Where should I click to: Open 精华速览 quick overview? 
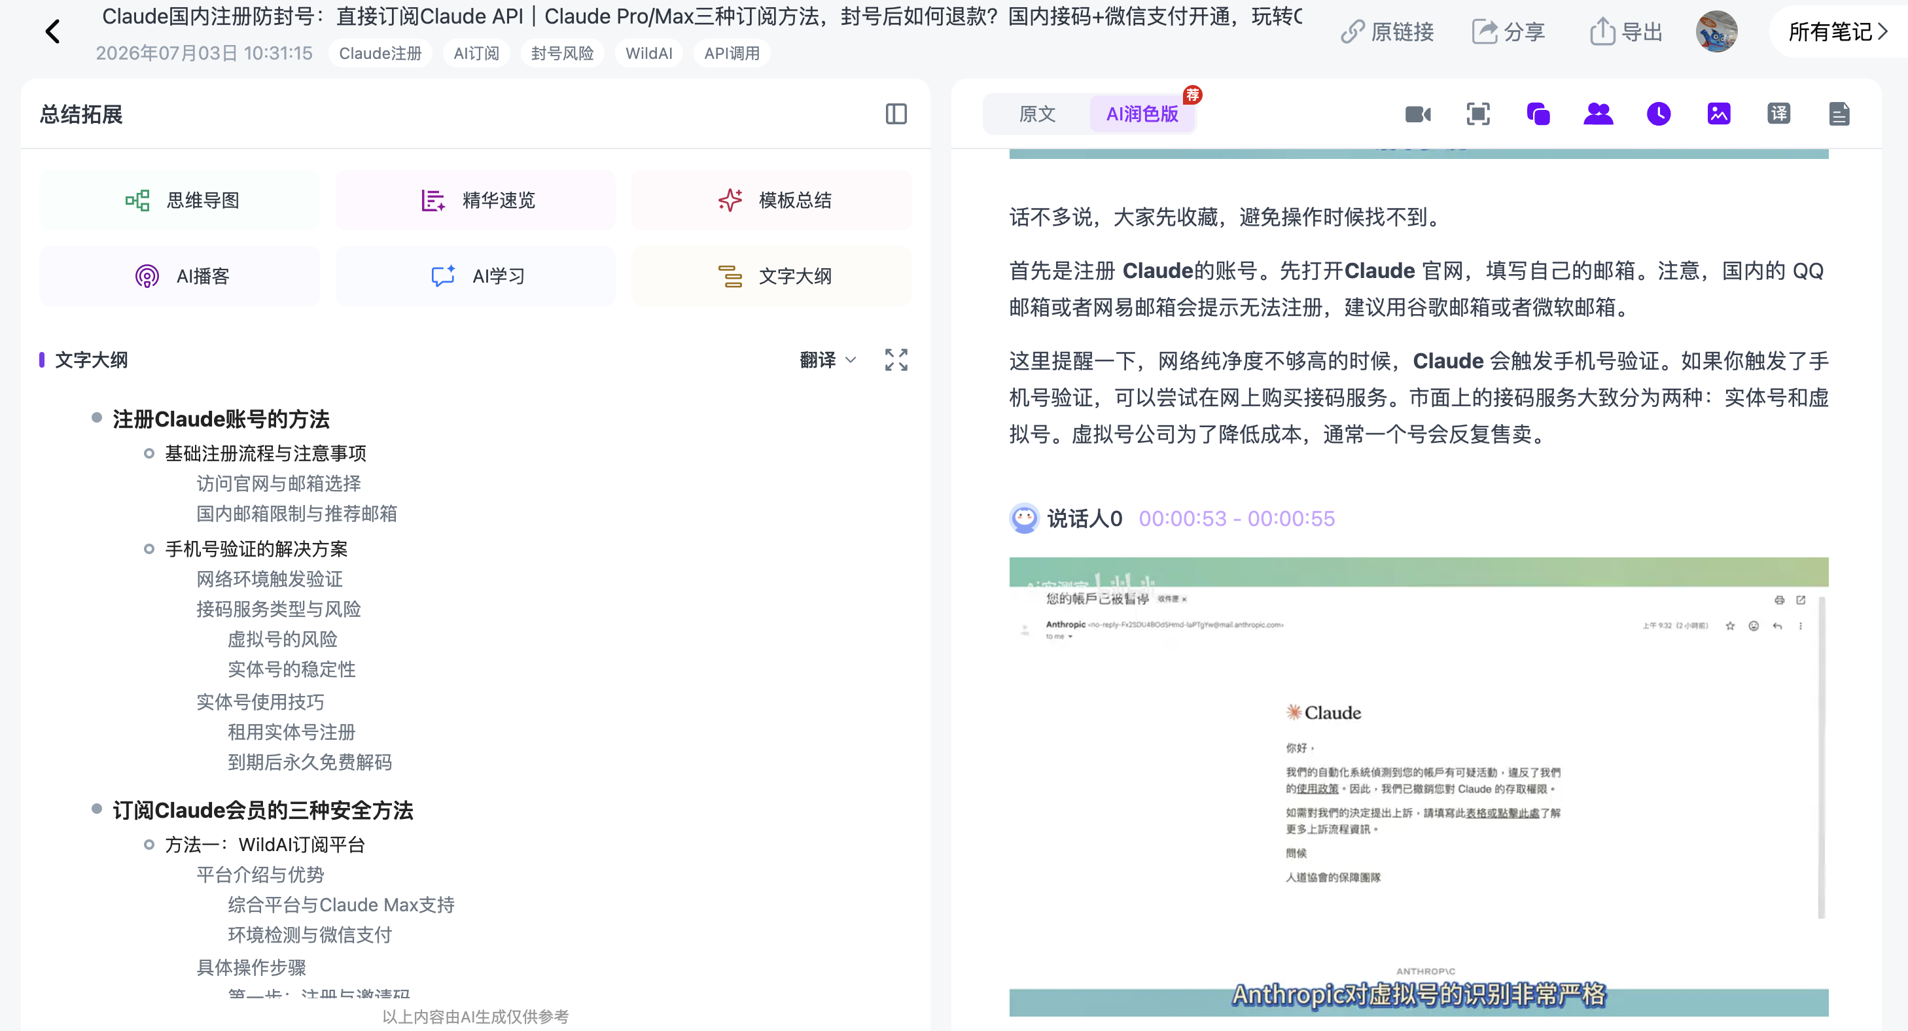point(476,200)
